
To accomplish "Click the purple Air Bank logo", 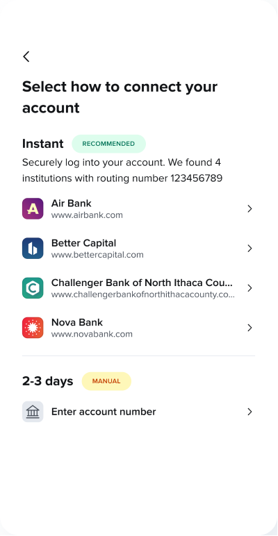I will click(x=33, y=208).
